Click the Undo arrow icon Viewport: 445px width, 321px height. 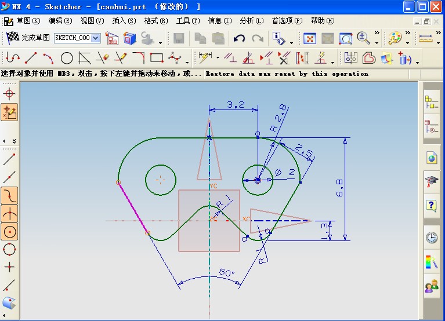pos(239,38)
